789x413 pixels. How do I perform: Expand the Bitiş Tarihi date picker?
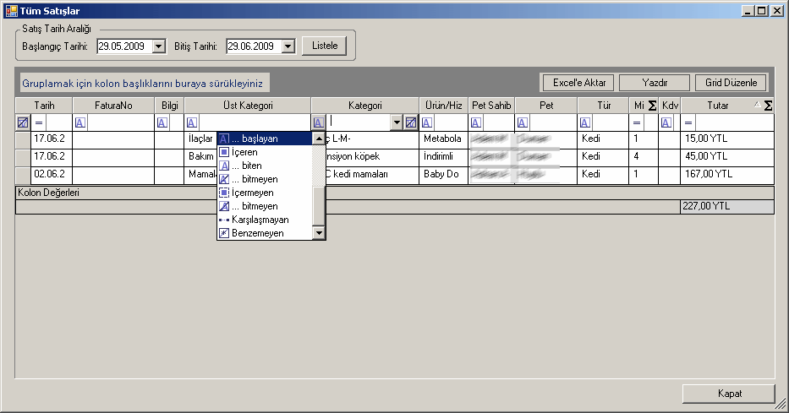point(288,46)
